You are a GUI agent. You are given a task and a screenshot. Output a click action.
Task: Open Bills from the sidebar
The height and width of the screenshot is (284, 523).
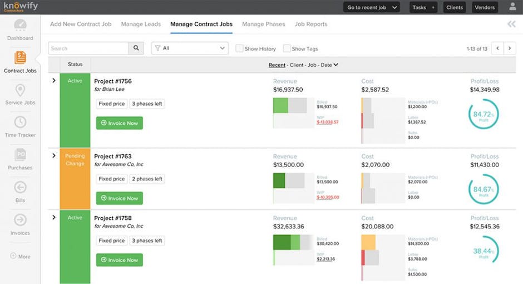pos(20,188)
